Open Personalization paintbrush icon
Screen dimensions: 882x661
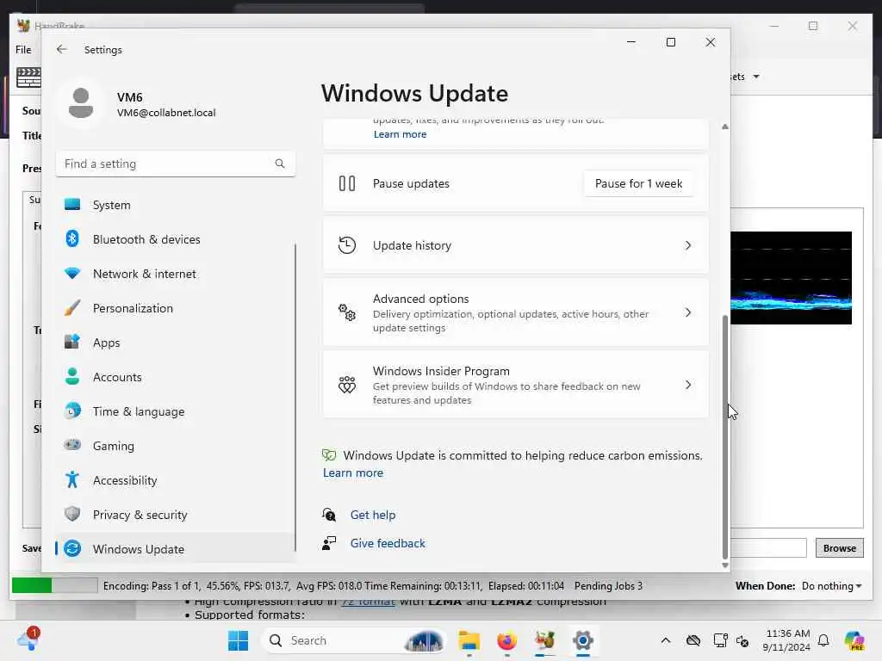72,308
